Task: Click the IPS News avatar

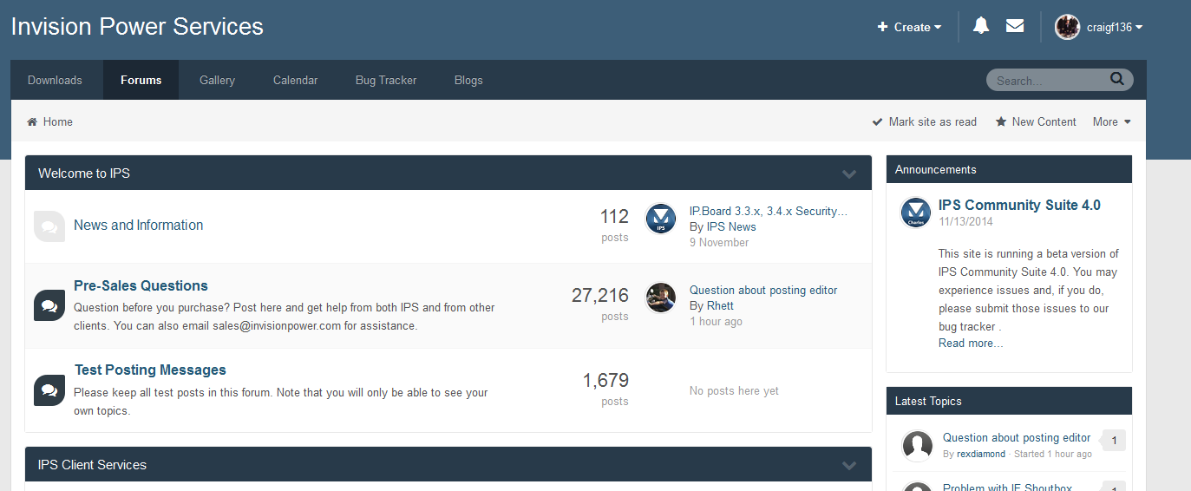Action: pos(661,219)
